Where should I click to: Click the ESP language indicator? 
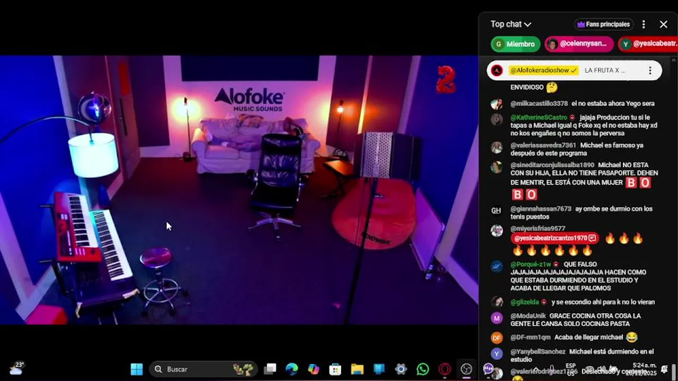570,369
